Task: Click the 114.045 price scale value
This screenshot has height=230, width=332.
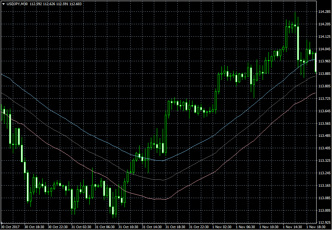Action: click(324, 49)
